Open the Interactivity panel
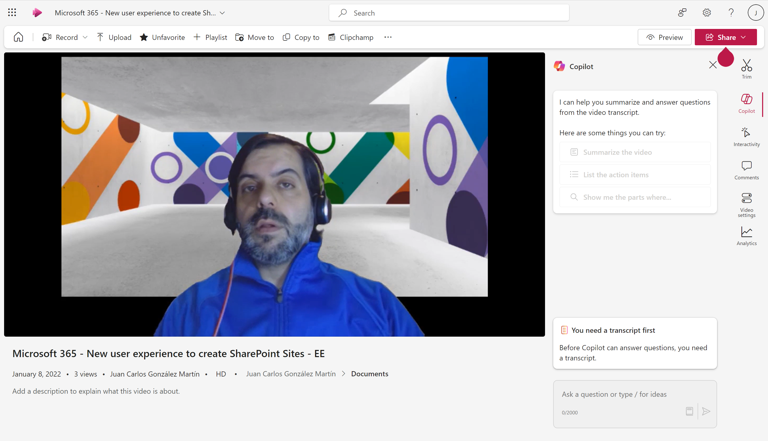Viewport: 768px width, 441px height. coord(746,136)
